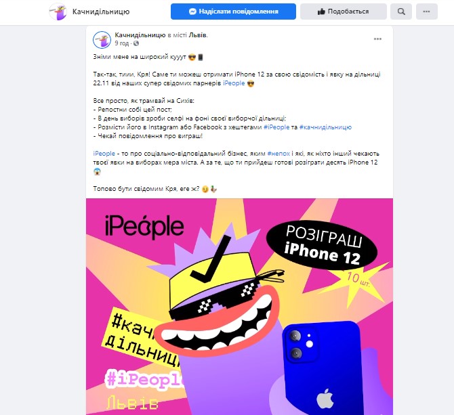This screenshot has width=454, height=415.
Task: Open the #iPeople hashtag link
Action: click(x=276, y=127)
